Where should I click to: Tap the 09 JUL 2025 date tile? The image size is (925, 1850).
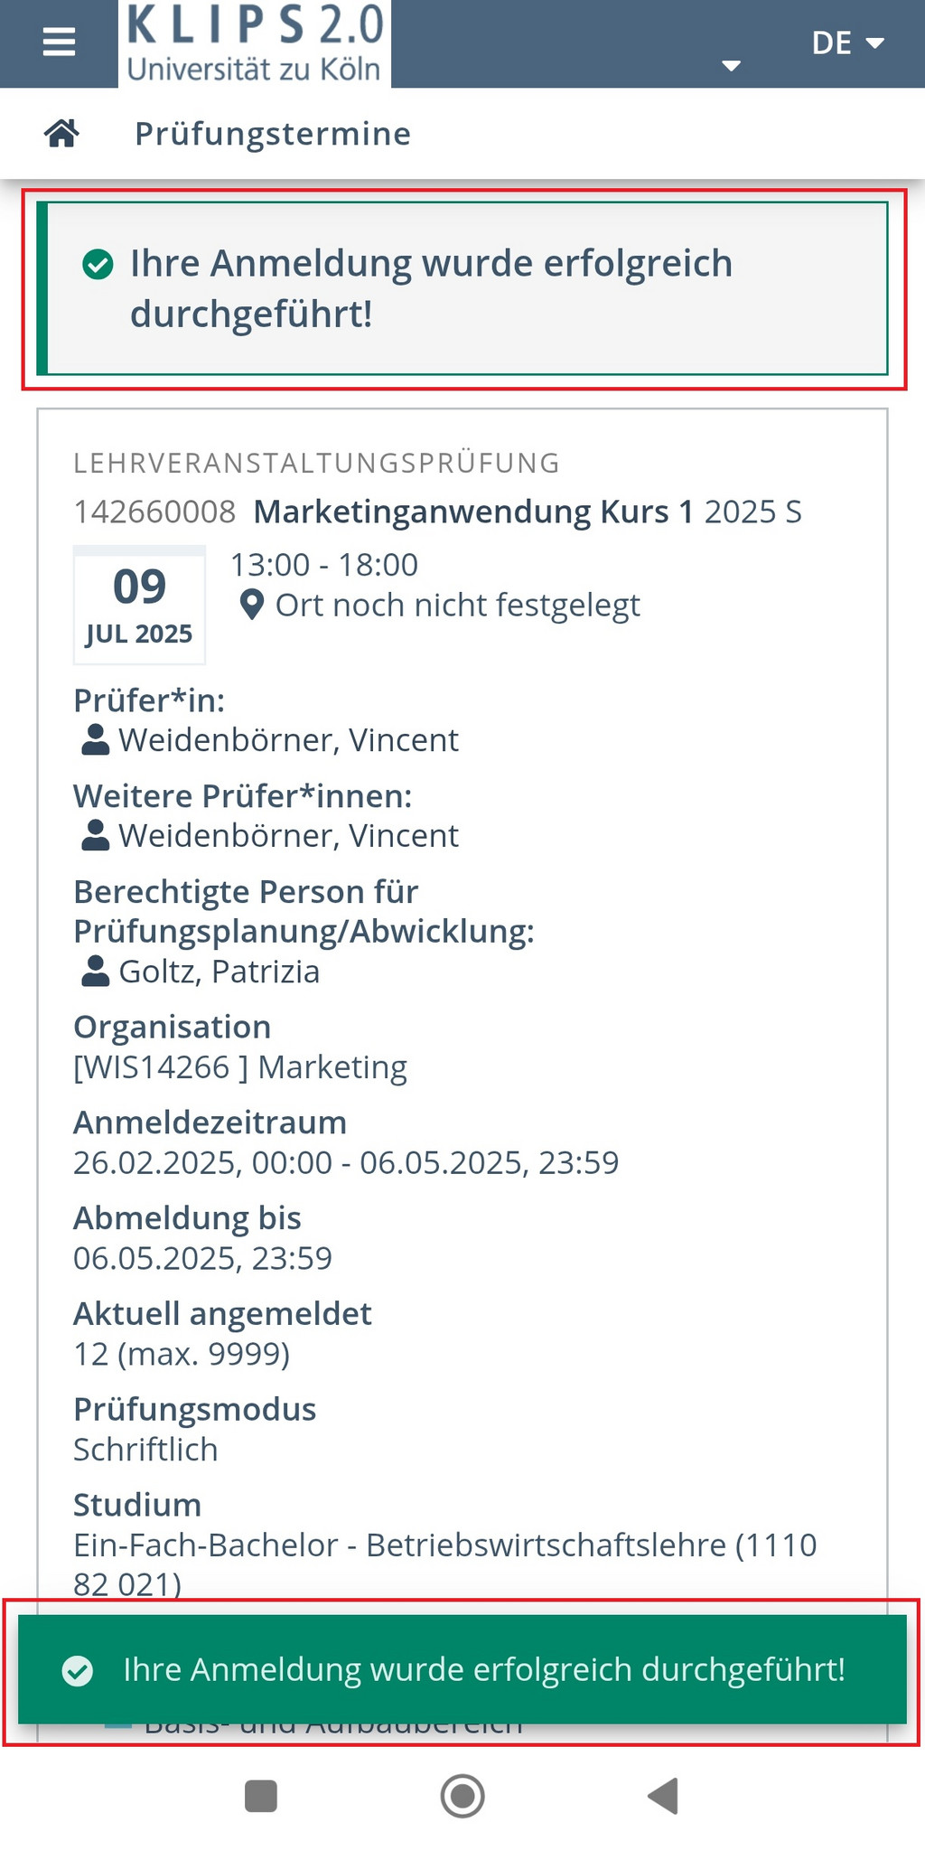pyautogui.click(x=139, y=605)
